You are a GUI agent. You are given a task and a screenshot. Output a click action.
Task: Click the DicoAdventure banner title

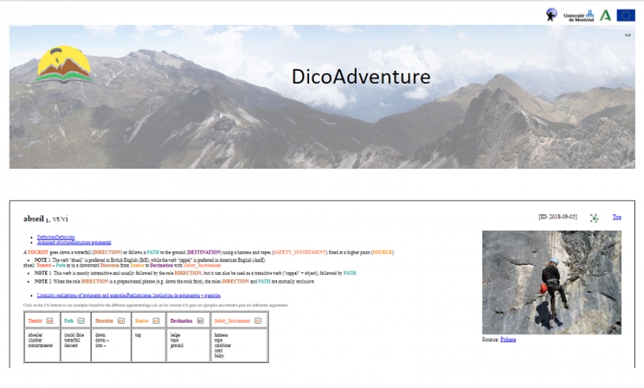tap(361, 76)
